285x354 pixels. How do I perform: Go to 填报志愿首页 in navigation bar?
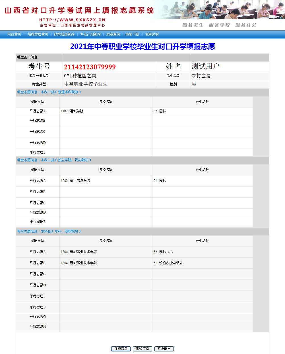point(38,34)
